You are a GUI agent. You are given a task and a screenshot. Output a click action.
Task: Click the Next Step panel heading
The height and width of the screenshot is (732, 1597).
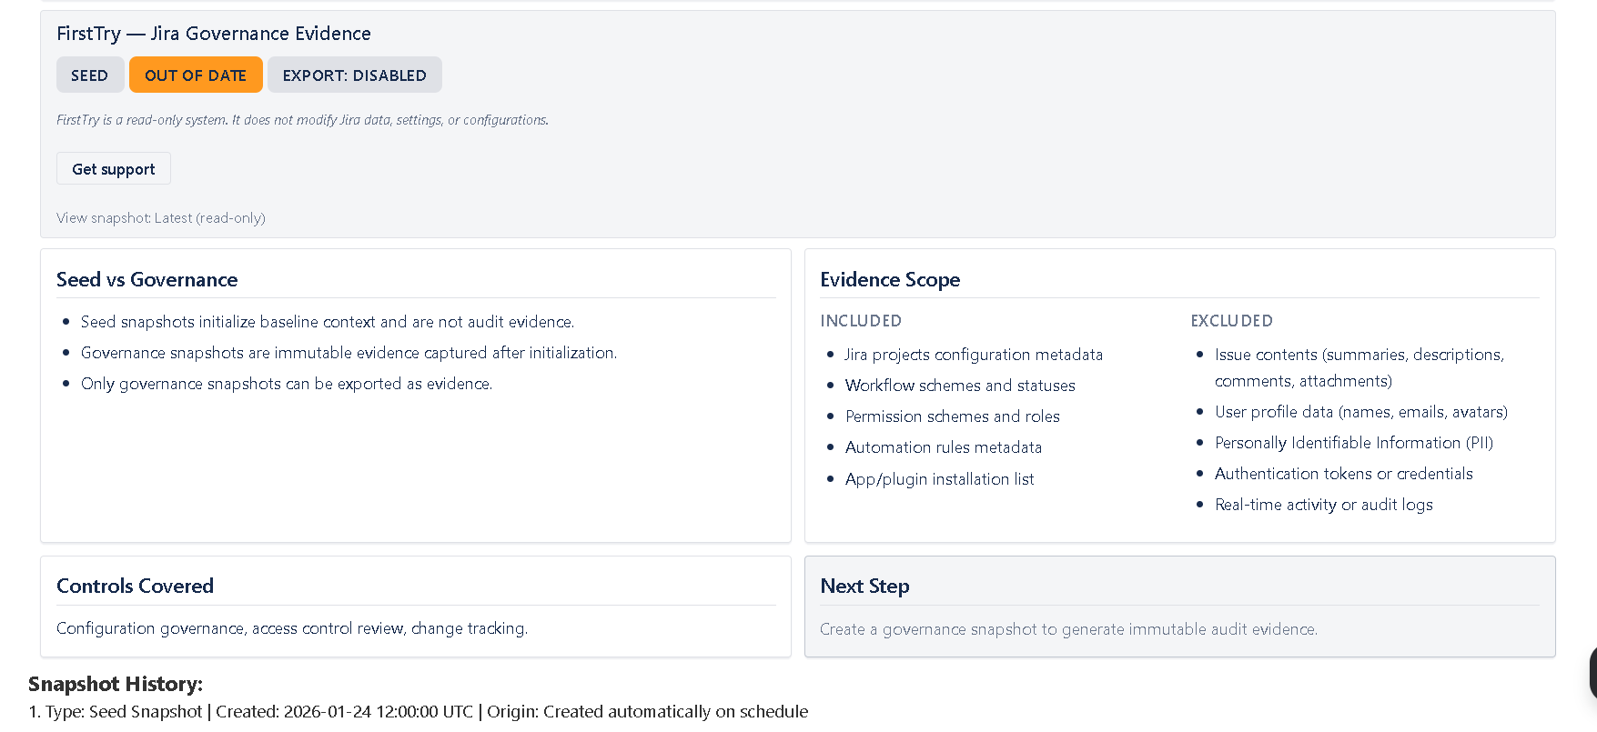click(864, 586)
